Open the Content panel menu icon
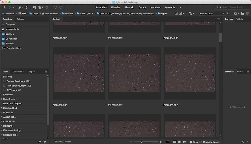This screenshot has width=251, height=144. (x=218, y=19)
